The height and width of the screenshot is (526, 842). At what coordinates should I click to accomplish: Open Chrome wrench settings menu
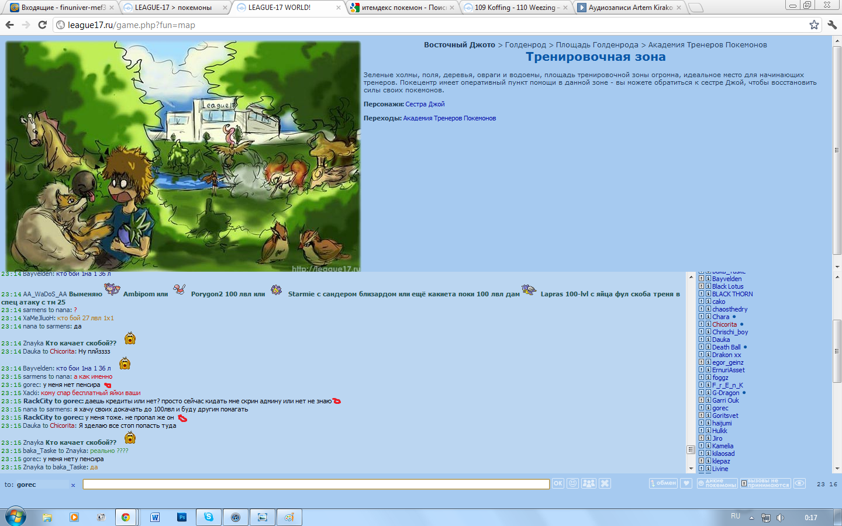point(832,25)
